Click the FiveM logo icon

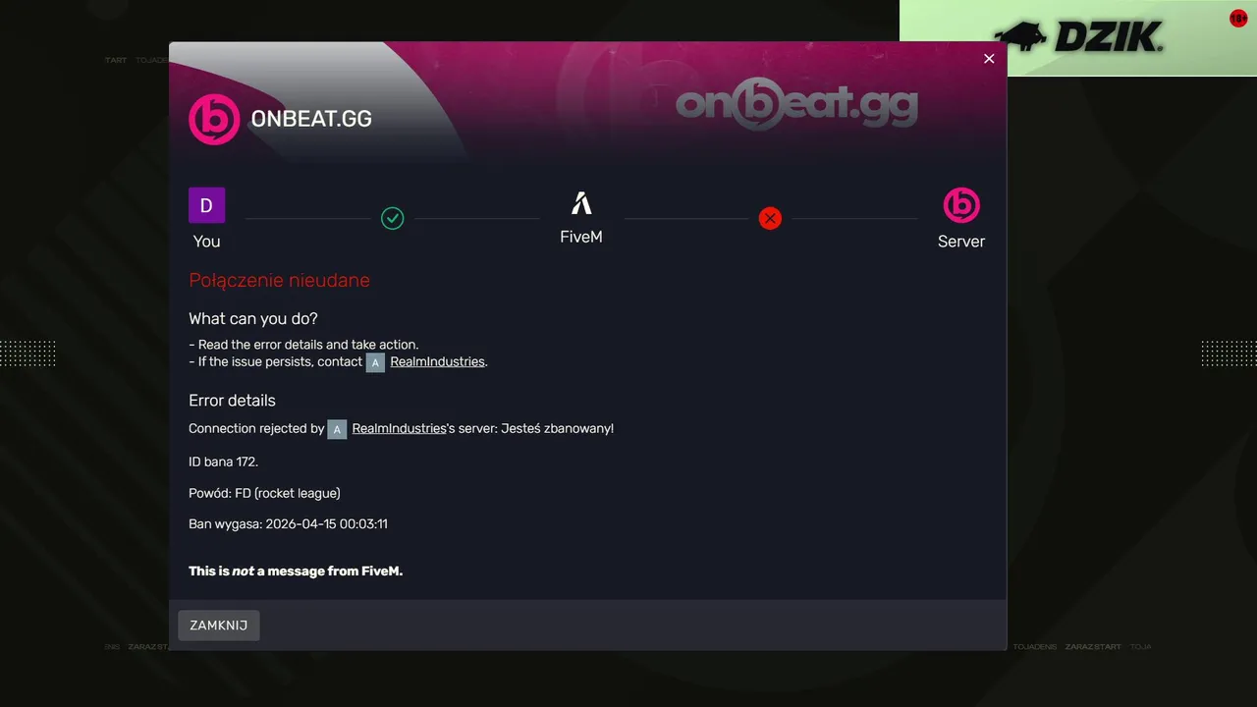point(581,203)
